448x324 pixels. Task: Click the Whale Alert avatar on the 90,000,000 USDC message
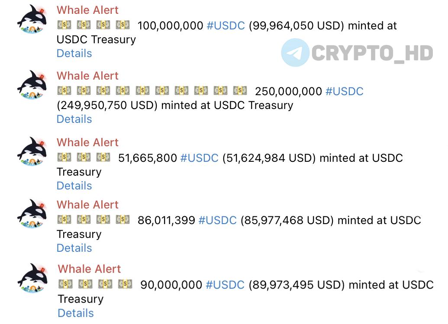(x=32, y=278)
